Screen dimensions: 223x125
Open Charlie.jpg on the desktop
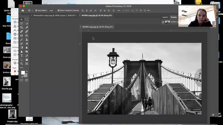coord(7,83)
